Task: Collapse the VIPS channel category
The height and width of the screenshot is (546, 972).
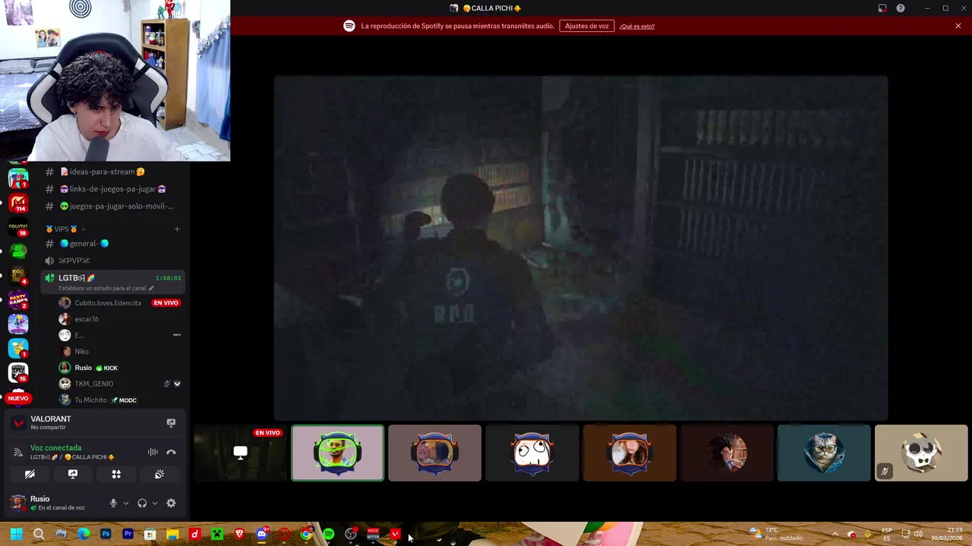Action: [x=65, y=229]
